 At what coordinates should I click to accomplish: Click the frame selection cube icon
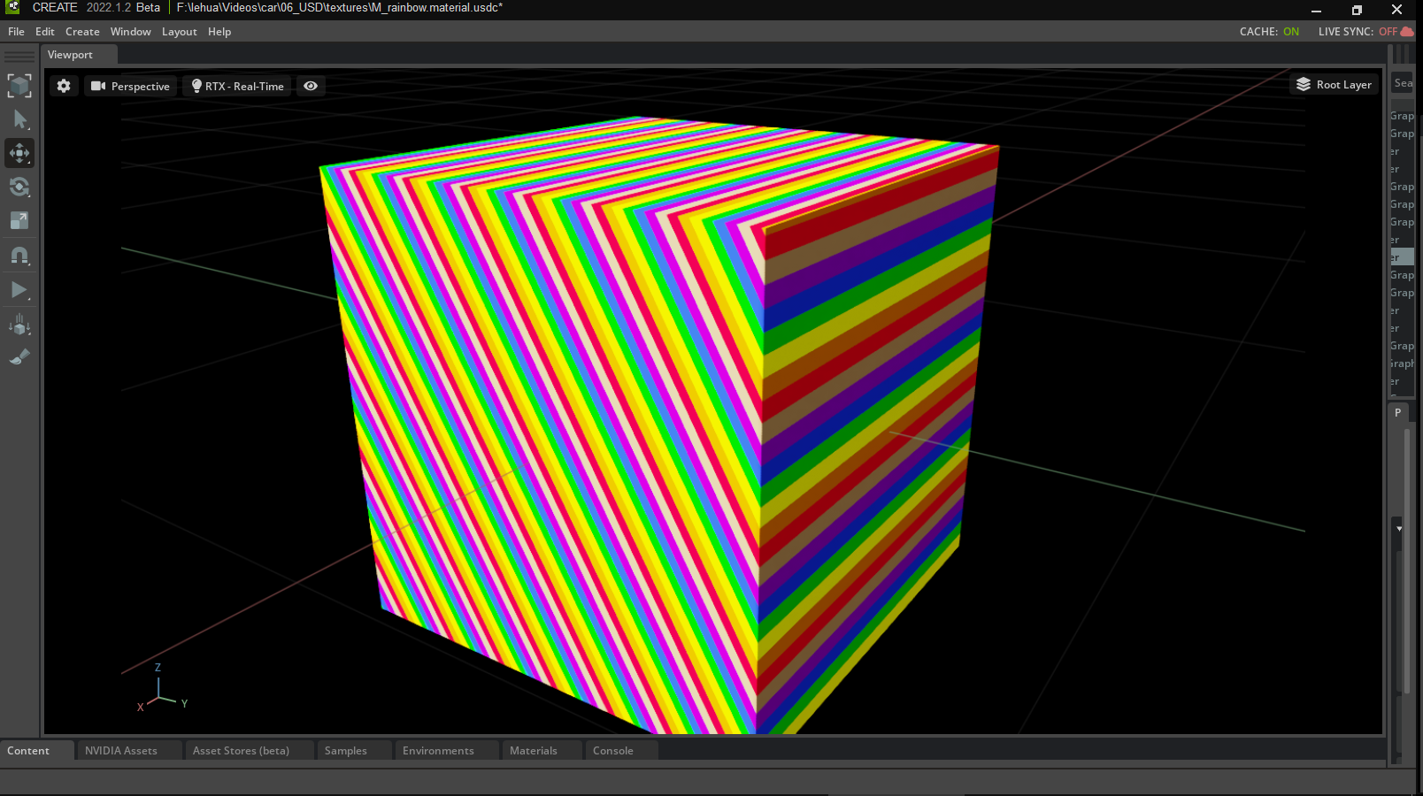(x=19, y=86)
